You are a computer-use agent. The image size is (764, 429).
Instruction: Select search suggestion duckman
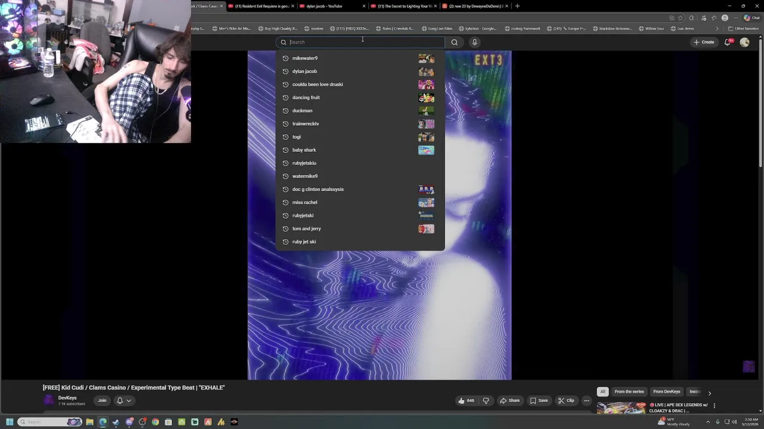(x=360, y=111)
